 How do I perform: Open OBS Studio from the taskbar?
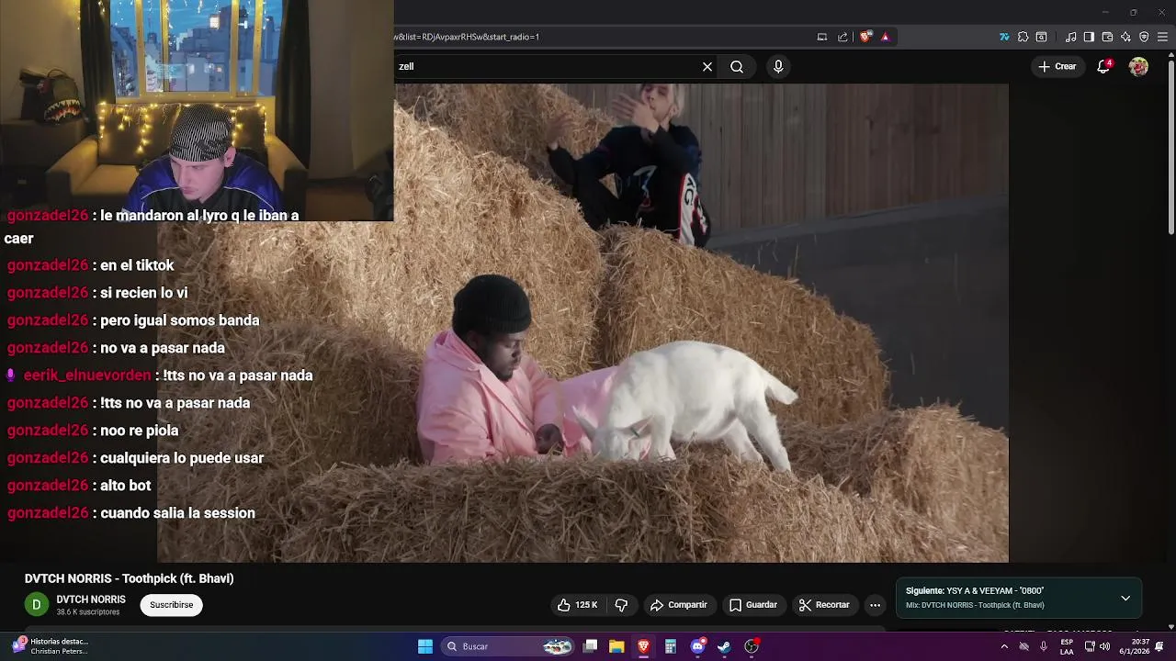click(752, 646)
